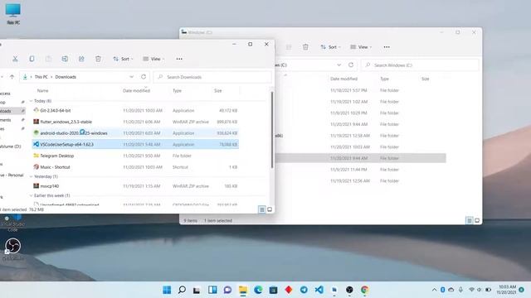Open Visual Studio Code from the taskbar

tap(319, 290)
